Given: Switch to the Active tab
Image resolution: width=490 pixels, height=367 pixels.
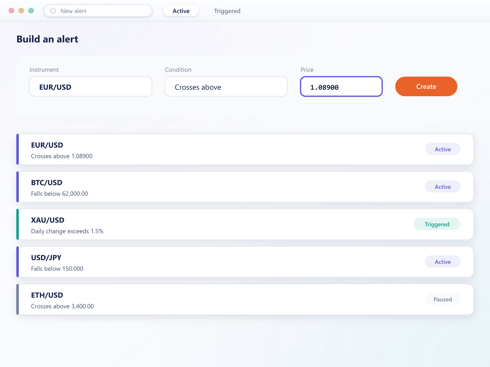Looking at the screenshot, I should (x=181, y=11).
